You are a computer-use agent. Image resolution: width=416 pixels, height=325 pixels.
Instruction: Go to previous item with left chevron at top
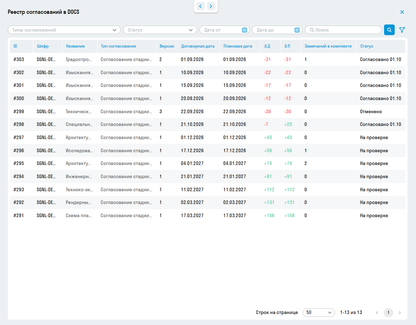coord(201,6)
